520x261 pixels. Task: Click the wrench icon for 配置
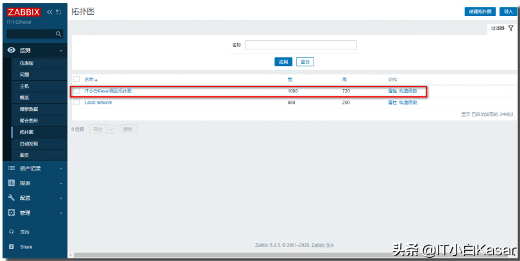(12, 198)
